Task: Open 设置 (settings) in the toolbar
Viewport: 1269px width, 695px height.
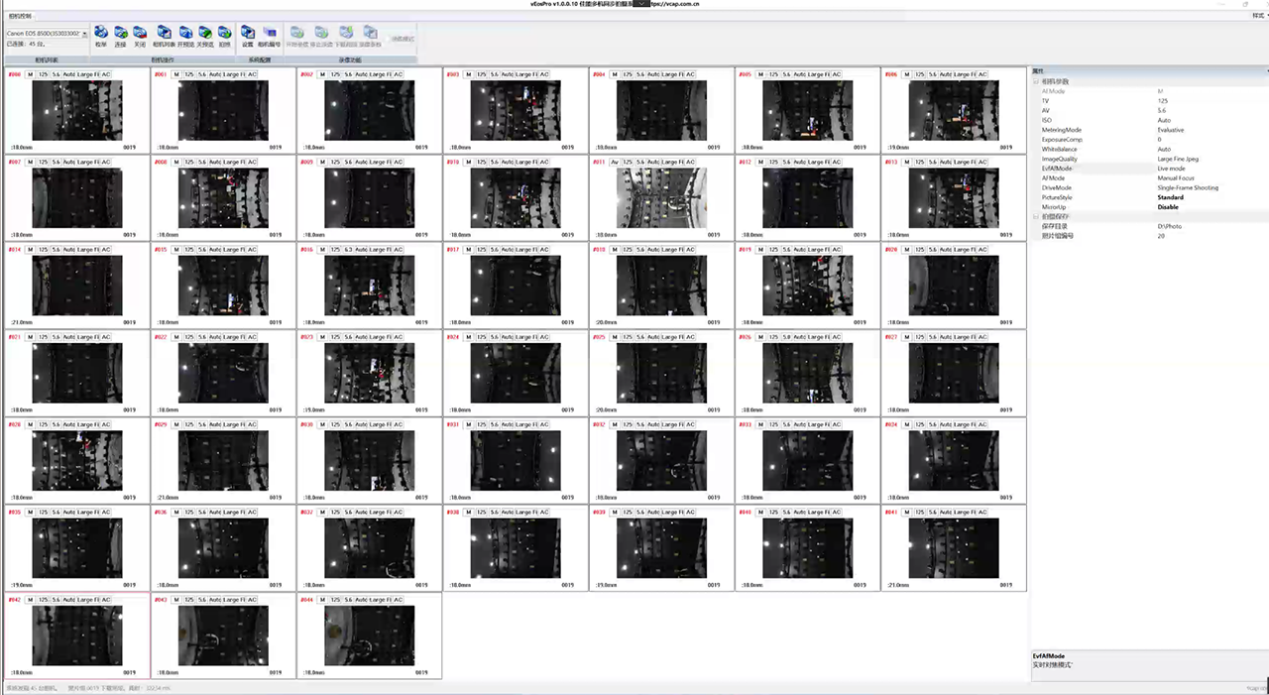Action: [x=248, y=36]
